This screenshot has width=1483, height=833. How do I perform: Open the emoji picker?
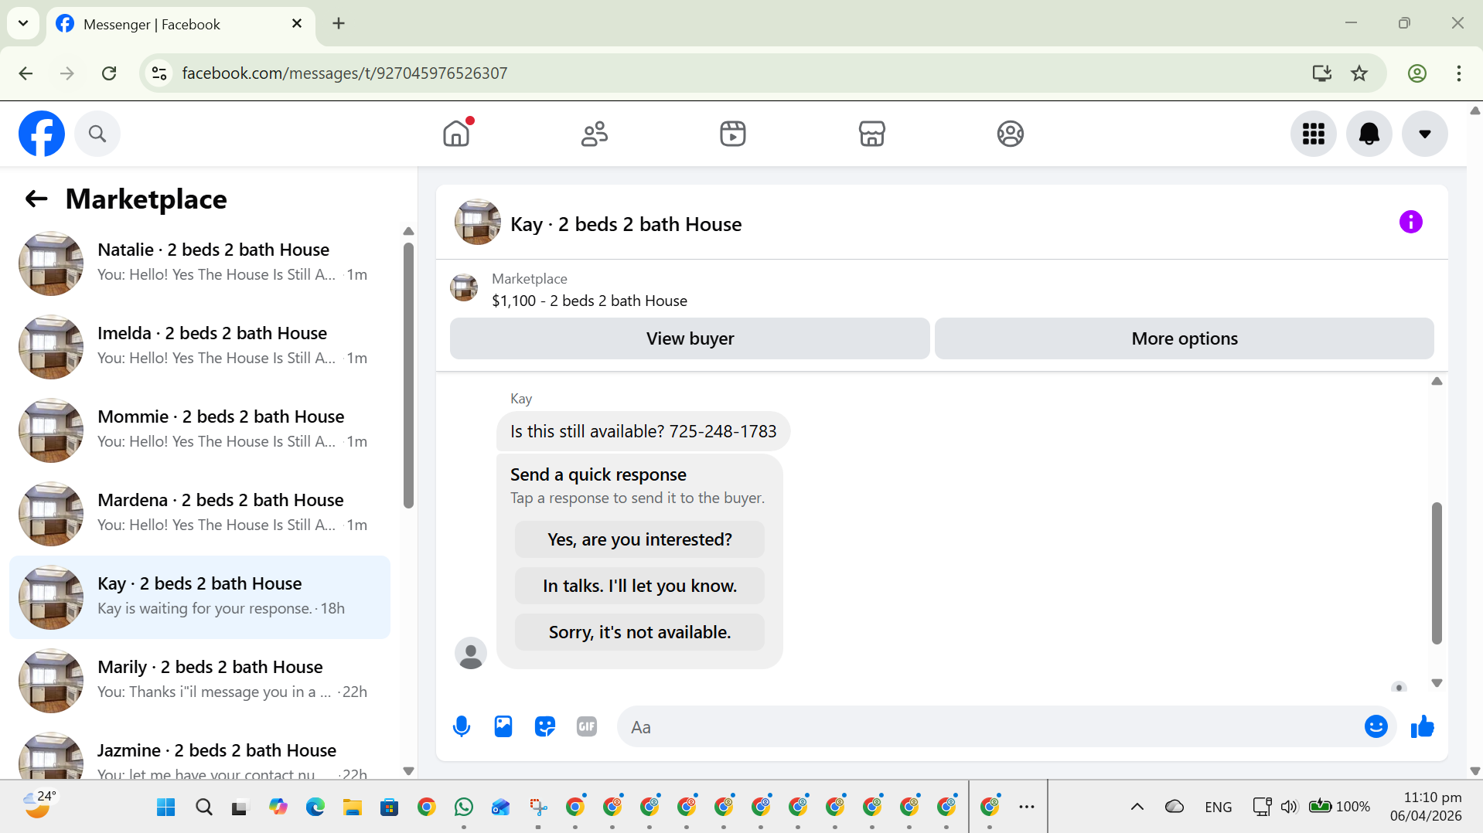(1376, 726)
